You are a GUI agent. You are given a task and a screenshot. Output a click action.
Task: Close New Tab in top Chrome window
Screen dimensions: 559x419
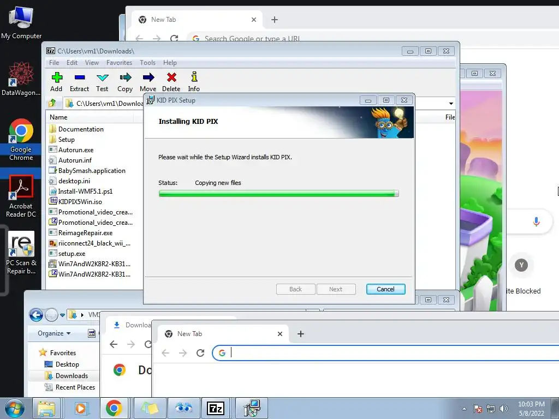click(x=254, y=20)
